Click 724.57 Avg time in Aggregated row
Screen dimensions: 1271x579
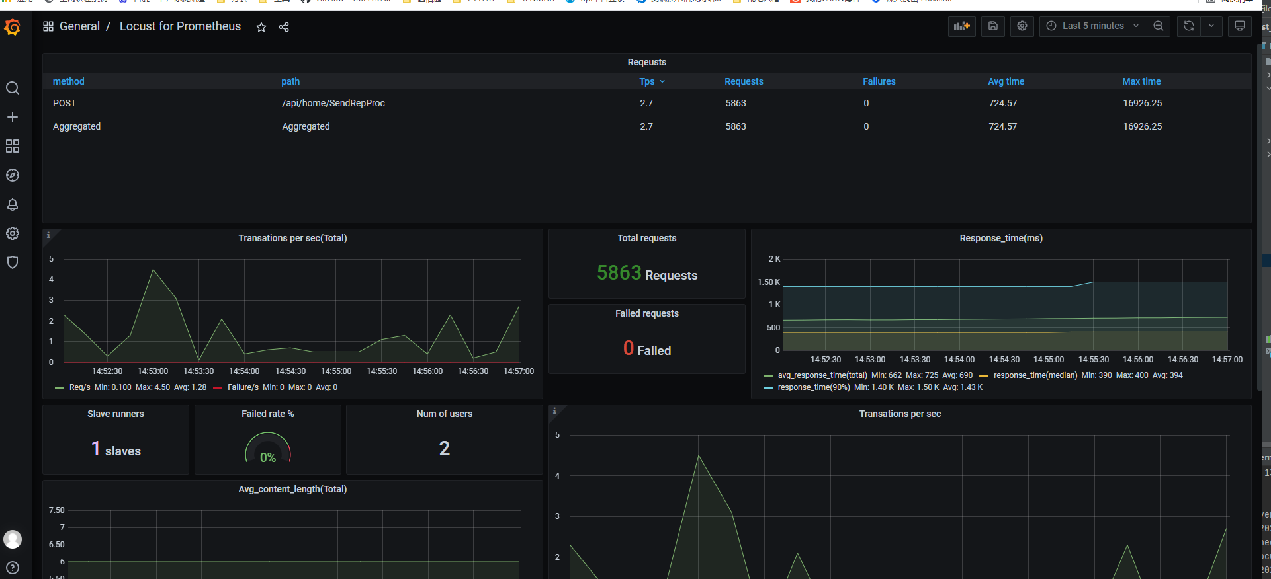1002,126
